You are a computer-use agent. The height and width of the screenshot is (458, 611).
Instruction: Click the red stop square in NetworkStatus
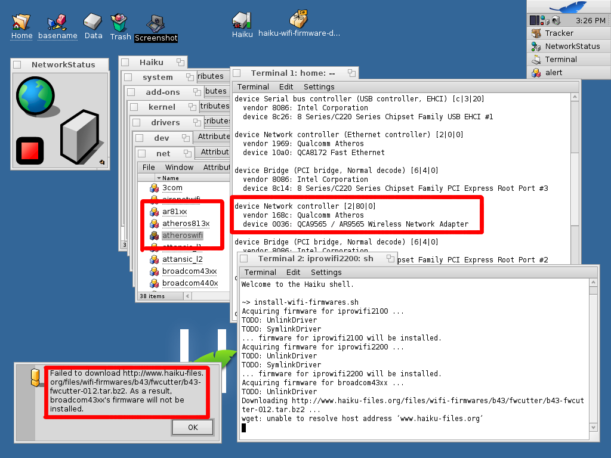point(30,151)
